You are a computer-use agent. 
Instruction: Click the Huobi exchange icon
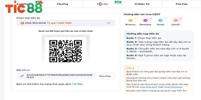(x=159, y=20)
